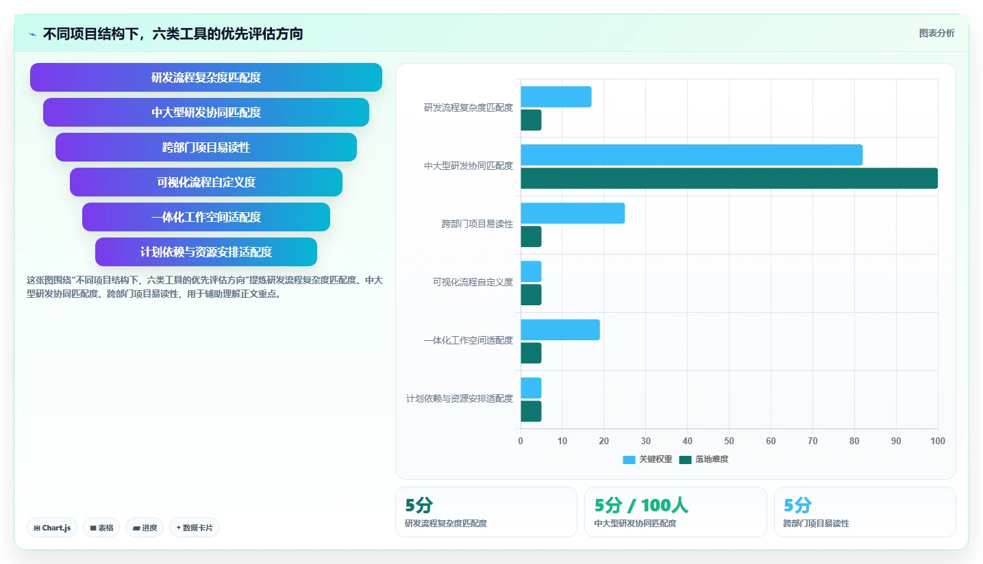Click the Chart.js tag
Image resolution: width=983 pixels, height=564 pixels.
tap(52, 528)
